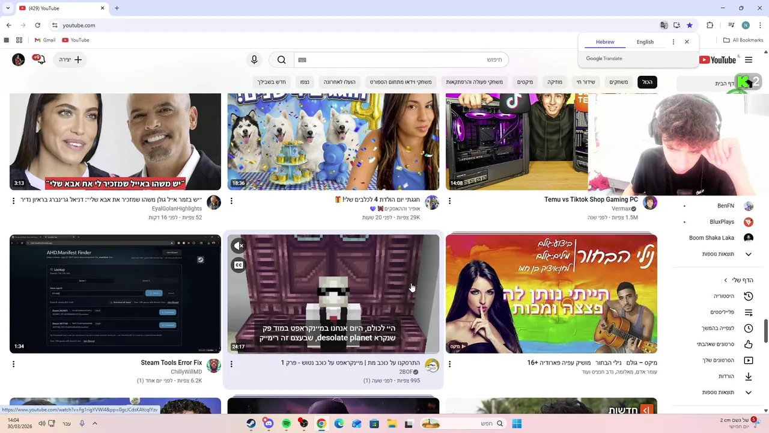The width and height of the screenshot is (769, 433).
Task: Open Chrome media controls icon
Action: pyautogui.click(x=731, y=25)
